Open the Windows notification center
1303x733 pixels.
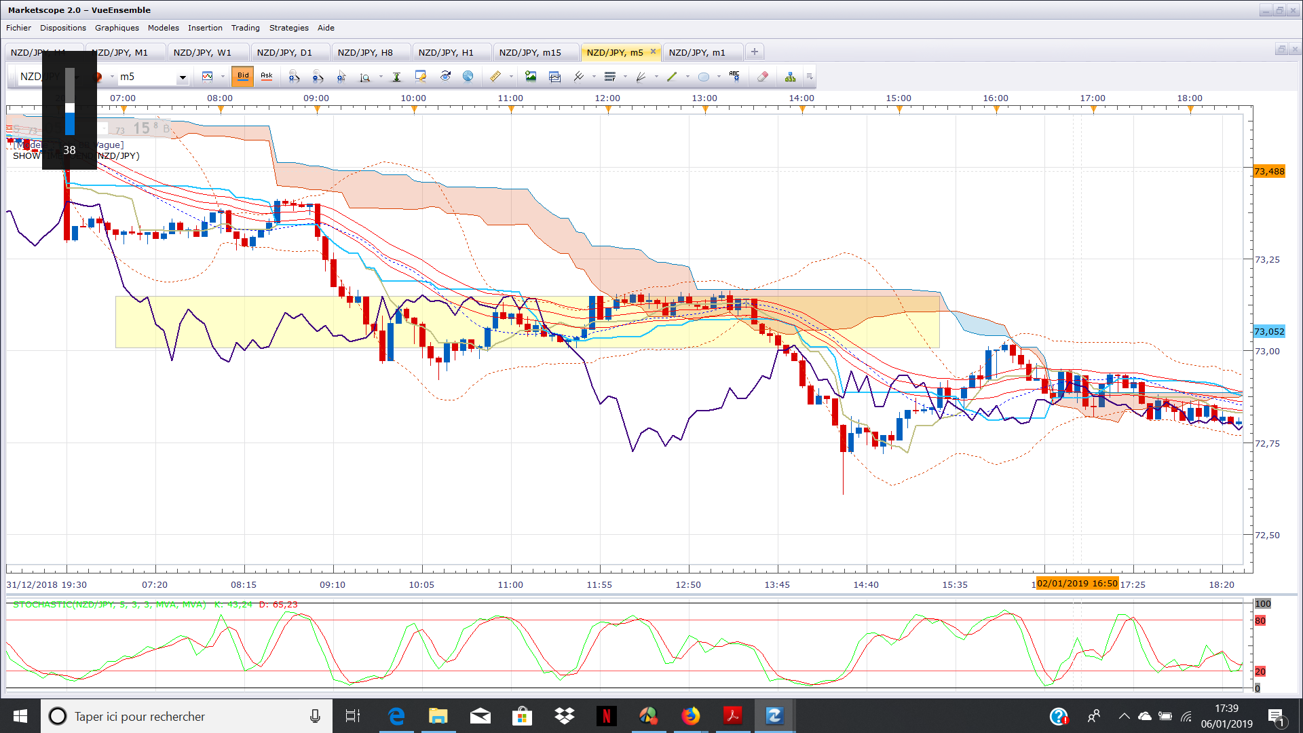point(1276,716)
